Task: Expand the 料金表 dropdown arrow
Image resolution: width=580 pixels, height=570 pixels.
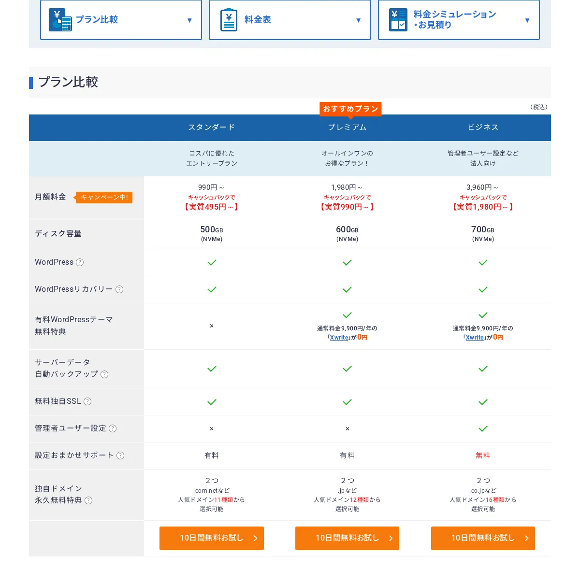Action: pyautogui.click(x=358, y=20)
